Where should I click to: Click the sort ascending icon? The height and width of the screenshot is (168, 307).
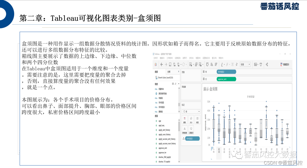tap(212, 64)
